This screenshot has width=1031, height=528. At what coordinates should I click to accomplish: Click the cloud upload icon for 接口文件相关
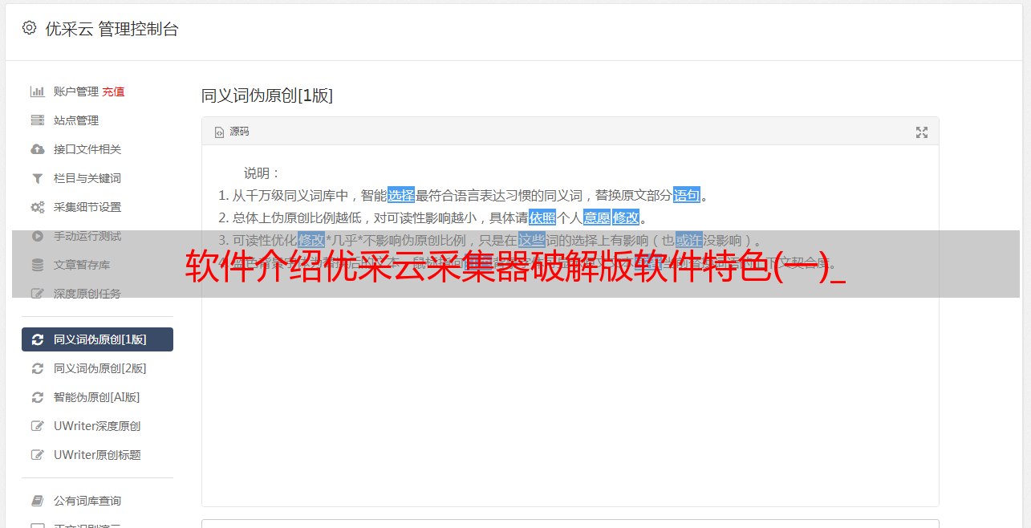(37, 149)
